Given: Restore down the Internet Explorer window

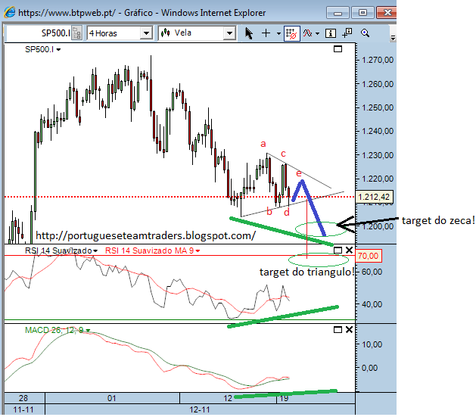Looking at the screenshot, I should tap(362, 13).
